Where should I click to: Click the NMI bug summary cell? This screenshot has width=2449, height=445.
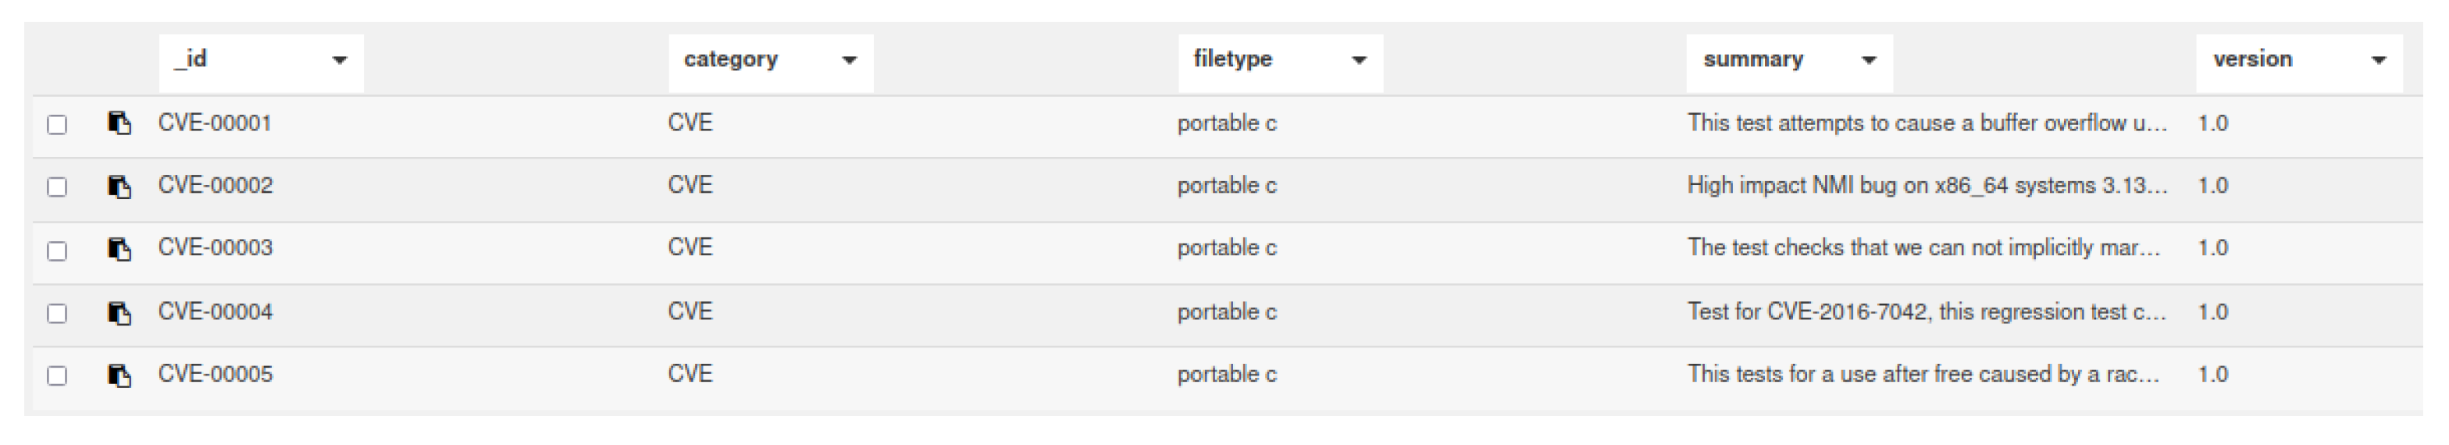[1926, 186]
